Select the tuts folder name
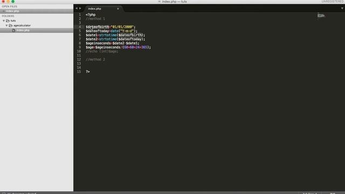Screen dimensions: 345x194 click(13, 20)
